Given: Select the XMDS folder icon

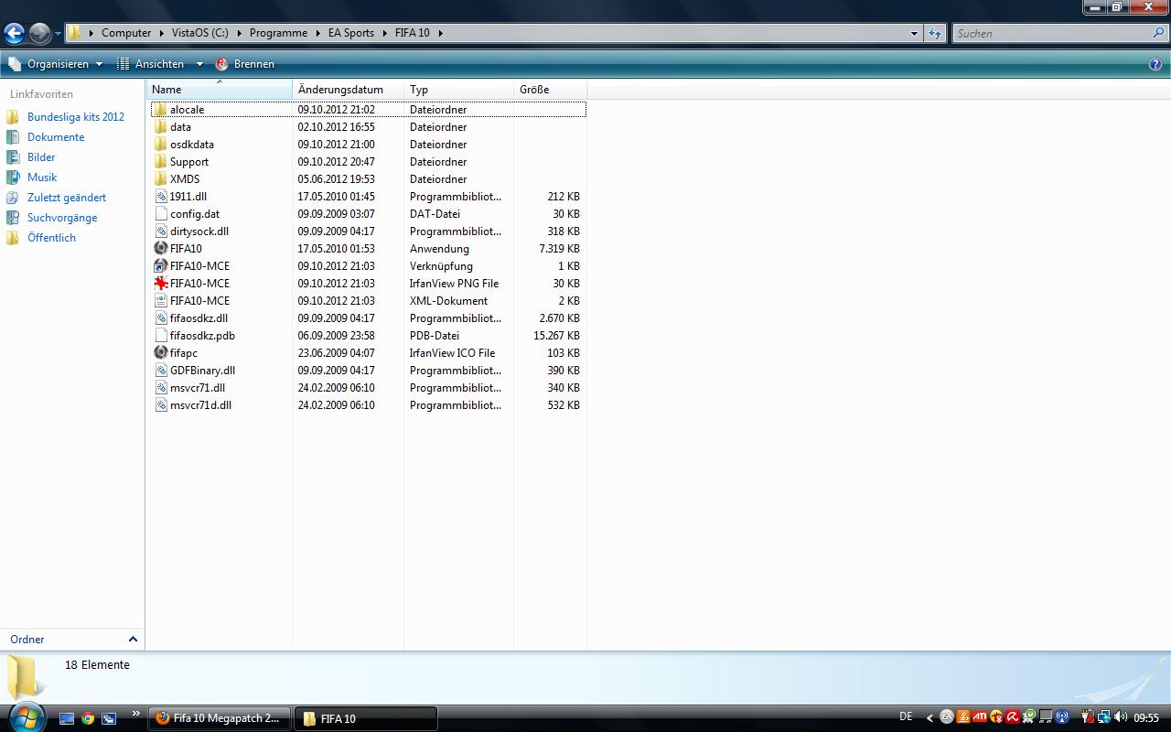Looking at the screenshot, I should click(x=160, y=178).
